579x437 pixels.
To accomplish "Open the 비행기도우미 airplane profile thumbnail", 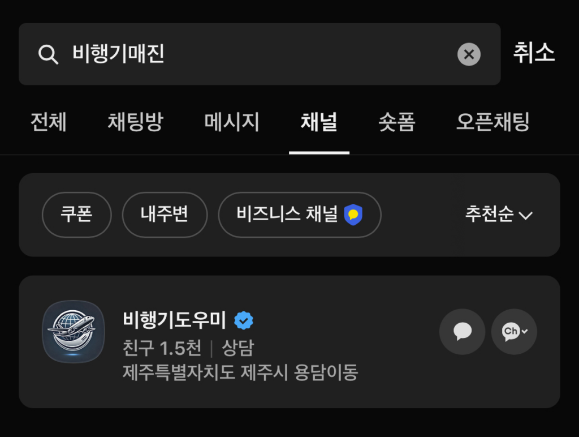I will coord(74,331).
